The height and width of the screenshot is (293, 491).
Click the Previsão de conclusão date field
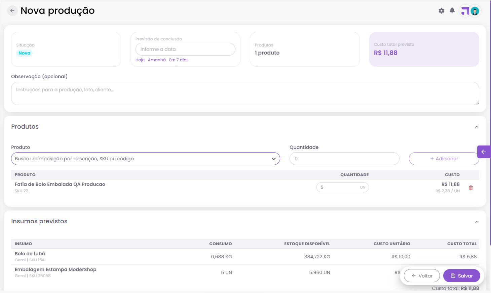185,49
